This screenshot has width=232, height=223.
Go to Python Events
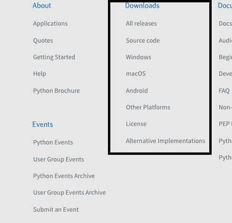coord(53,143)
